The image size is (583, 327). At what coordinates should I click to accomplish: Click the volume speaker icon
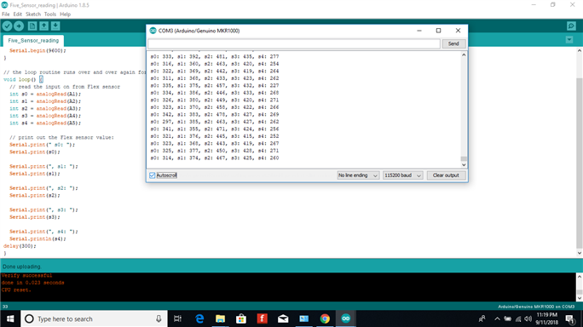[x=528, y=318]
